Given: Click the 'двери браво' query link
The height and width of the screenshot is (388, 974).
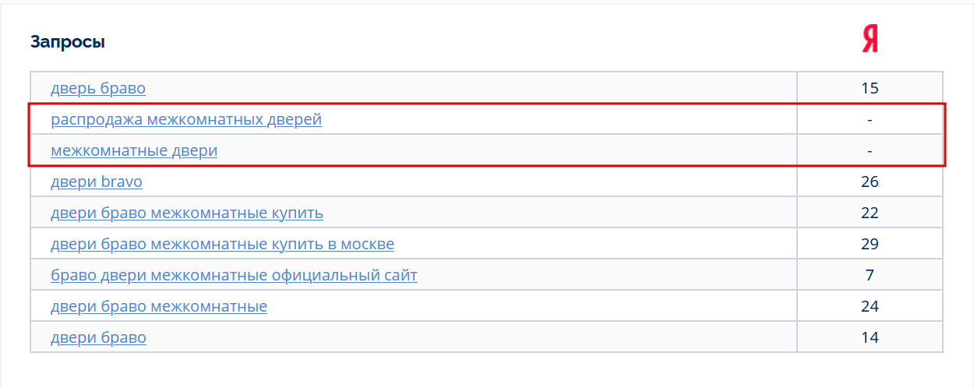Looking at the screenshot, I should pyautogui.click(x=98, y=337).
